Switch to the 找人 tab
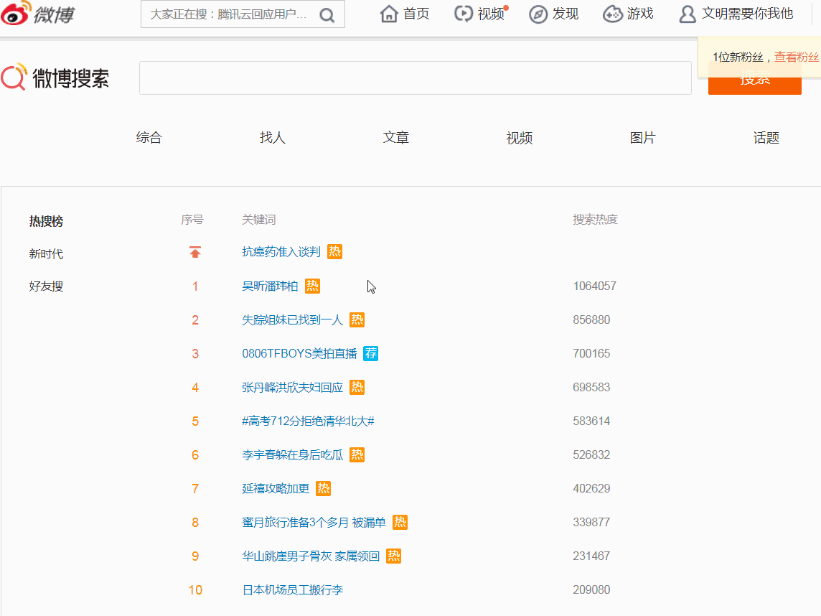 click(x=273, y=138)
